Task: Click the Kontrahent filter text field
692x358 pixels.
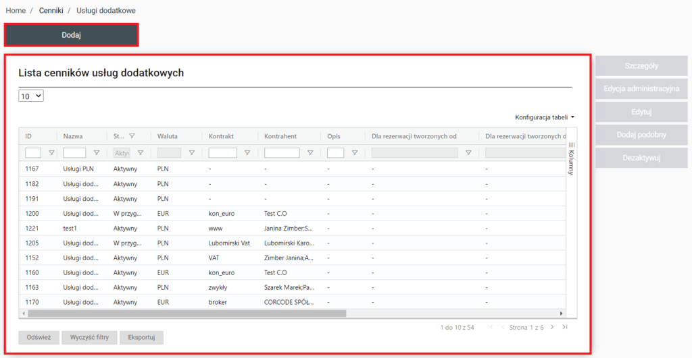Action: 282,153
